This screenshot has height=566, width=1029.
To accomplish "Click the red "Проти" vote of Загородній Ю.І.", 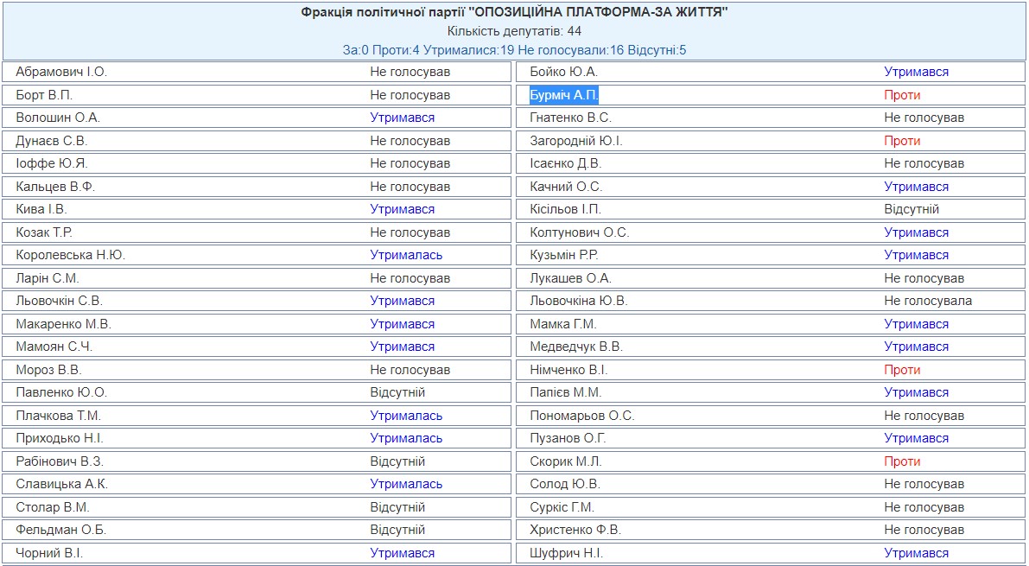I will (902, 141).
